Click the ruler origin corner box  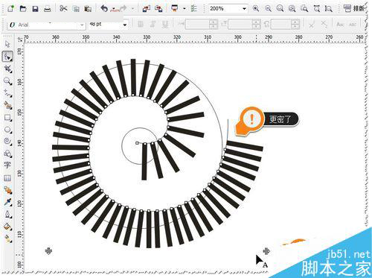(20, 39)
